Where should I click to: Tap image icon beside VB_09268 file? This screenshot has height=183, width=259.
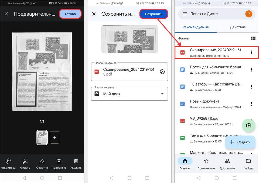182,121
